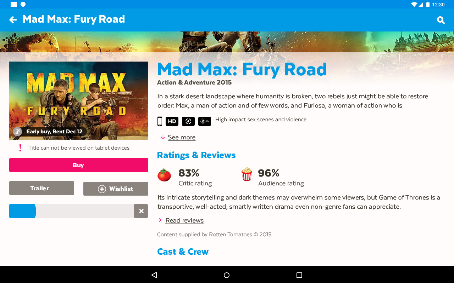Tap the tomato critic rating icon
Image resolution: width=454 pixels, height=283 pixels.
tap(164, 175)
